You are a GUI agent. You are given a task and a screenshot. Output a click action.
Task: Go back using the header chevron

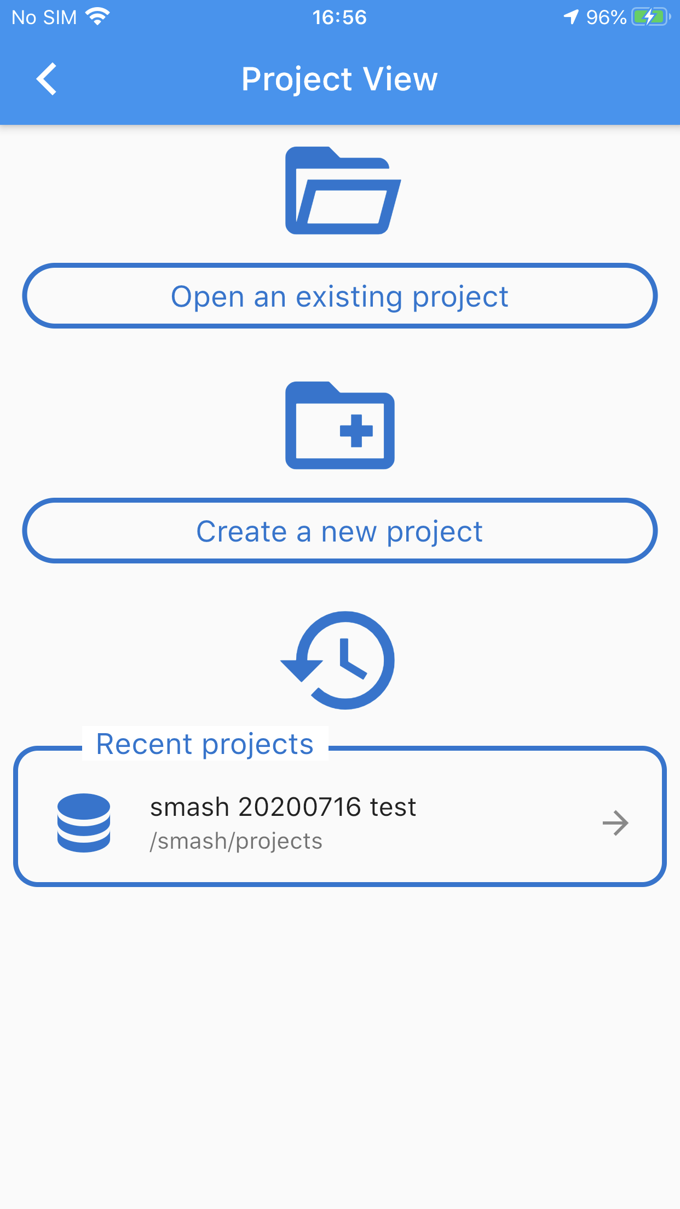click(x=47, y=79)
